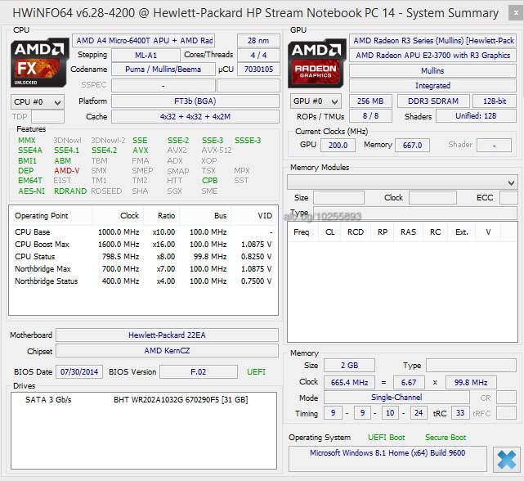This screenshot has width=524, height=481.
Task: Click the Clock column header in CPU table
Action: pos(118,216)
